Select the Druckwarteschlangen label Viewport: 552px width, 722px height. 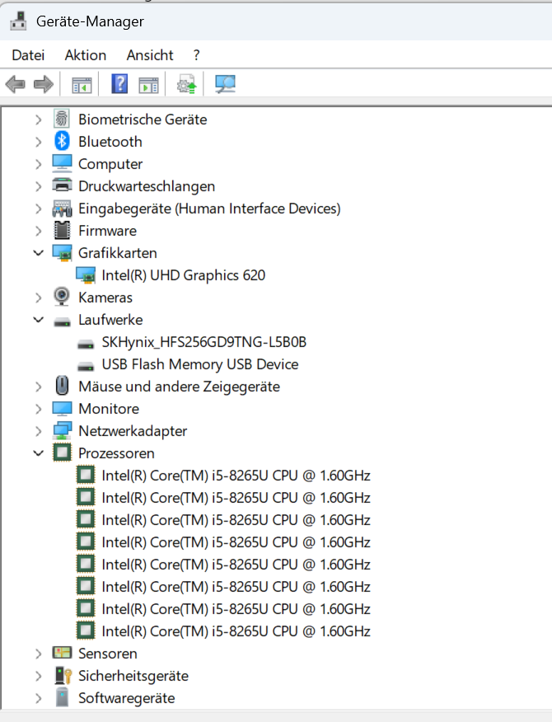tap(147, 186)
